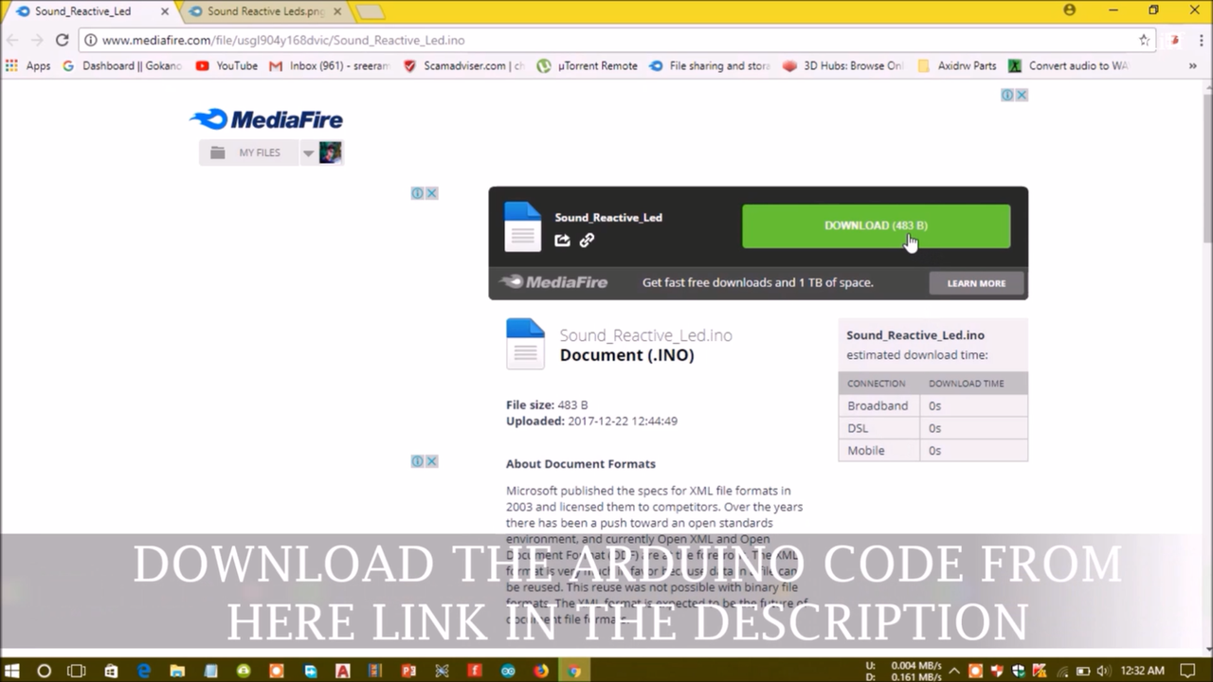Switch to the Sound_Reactive_Led tab
Image resolution: width=1213 pixels, height=682 pixels.
85,11
